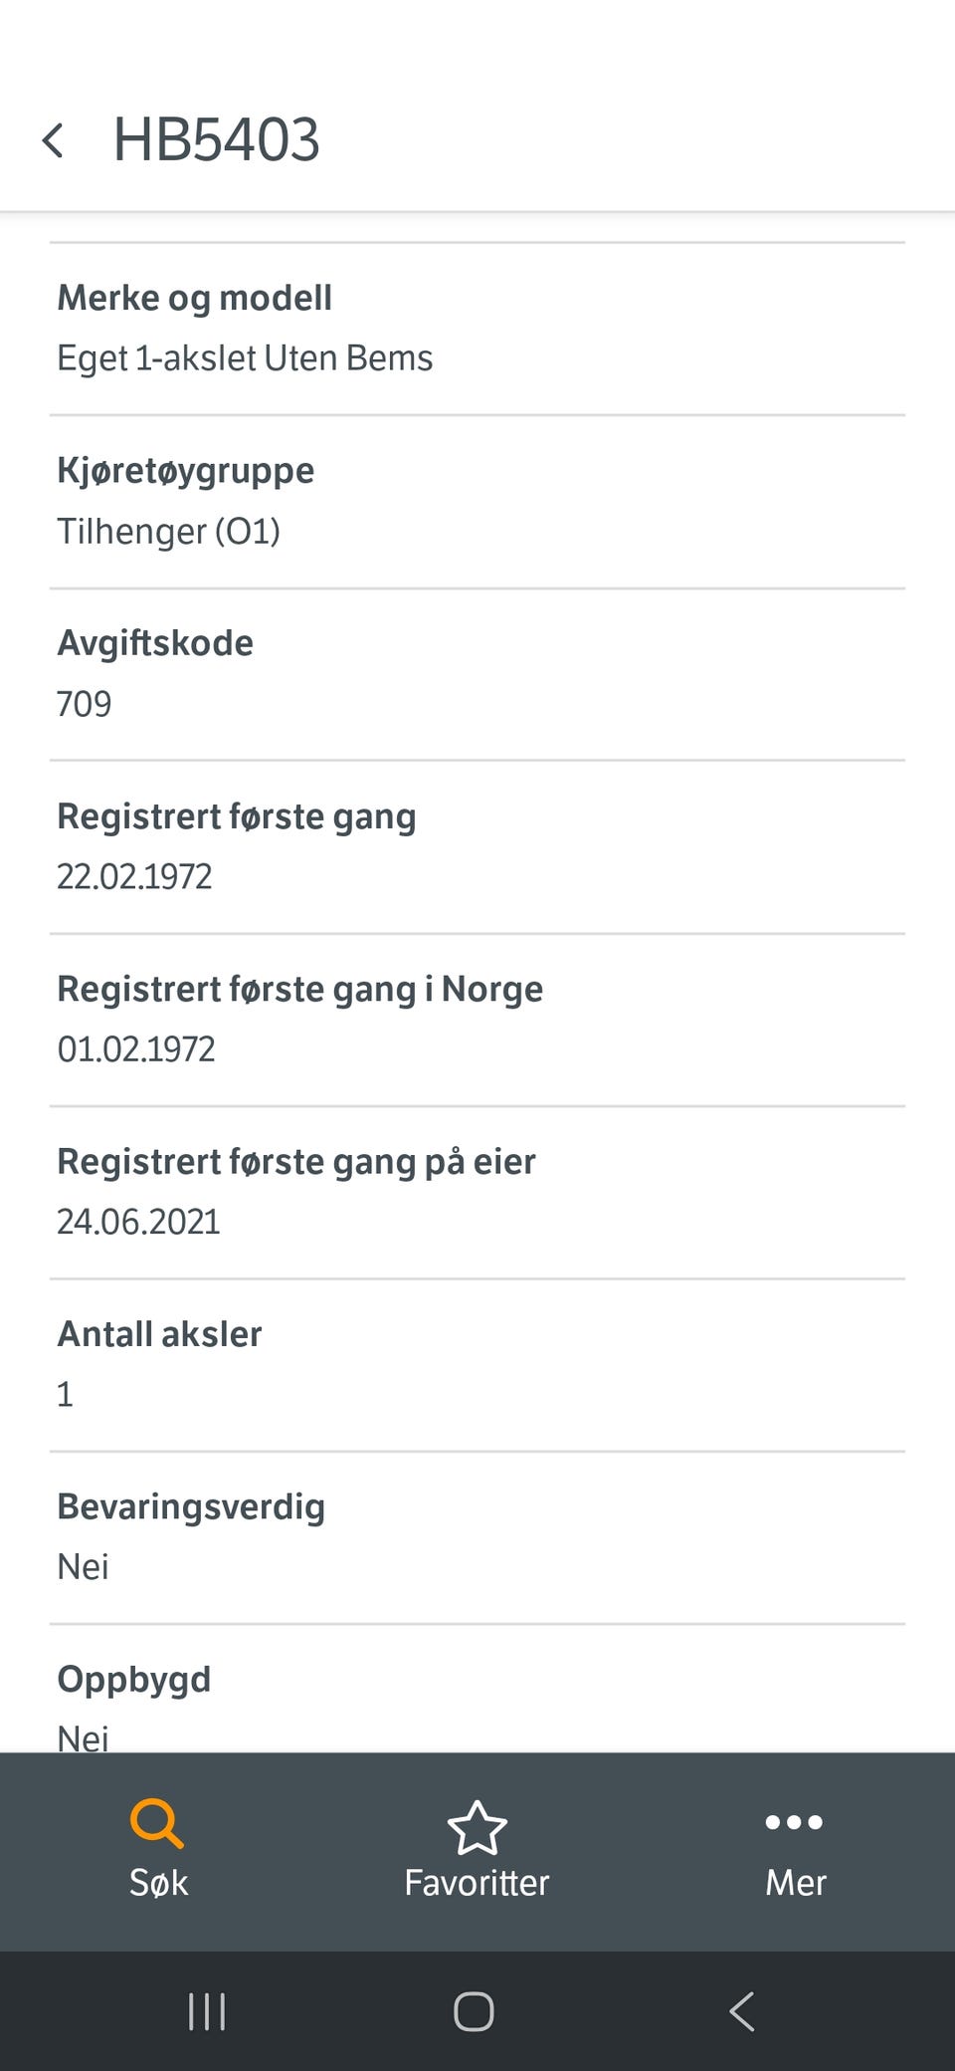The image size is (955, 2071).
Task: Tap the Merke og modell row
Action: (477, 329)
